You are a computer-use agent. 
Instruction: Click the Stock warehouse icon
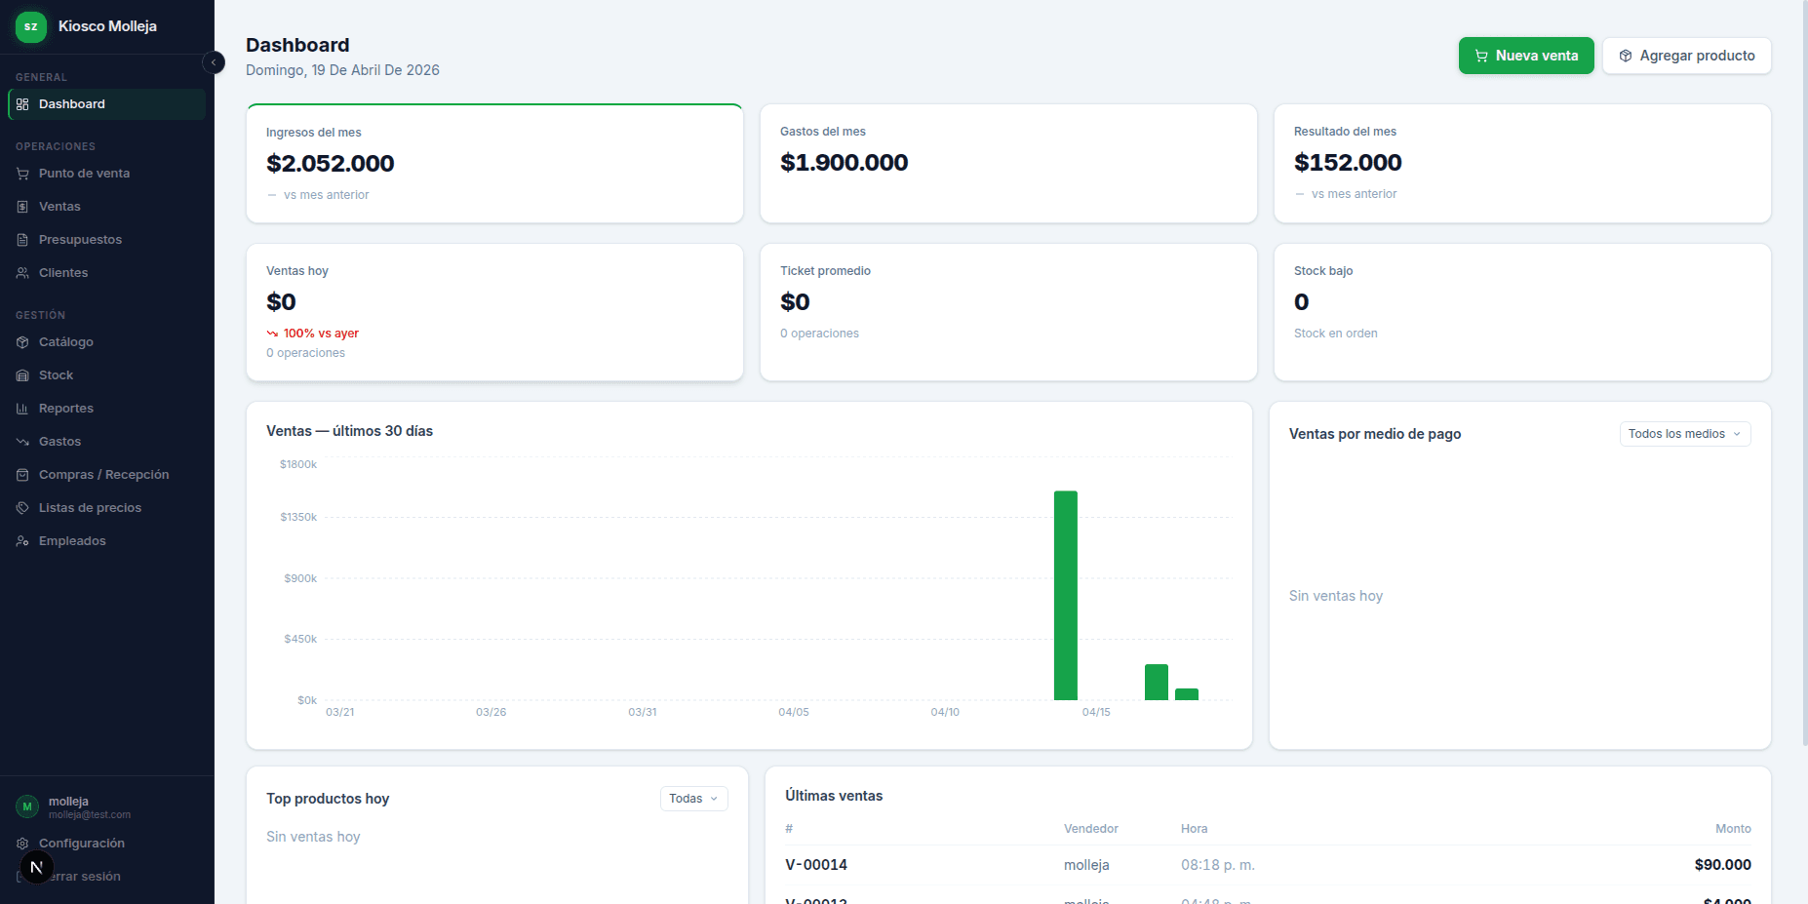click(x=22, y=375)
